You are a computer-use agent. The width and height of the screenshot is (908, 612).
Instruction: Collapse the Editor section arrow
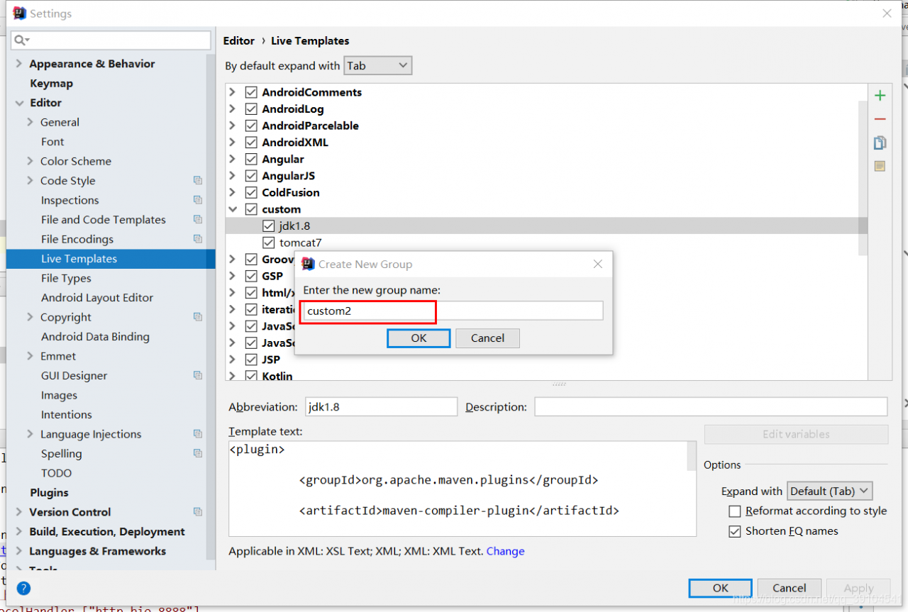19,103
